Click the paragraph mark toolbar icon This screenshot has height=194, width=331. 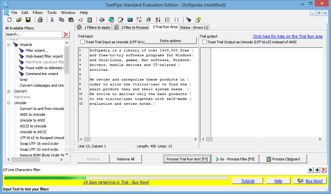tap(149, 20)
